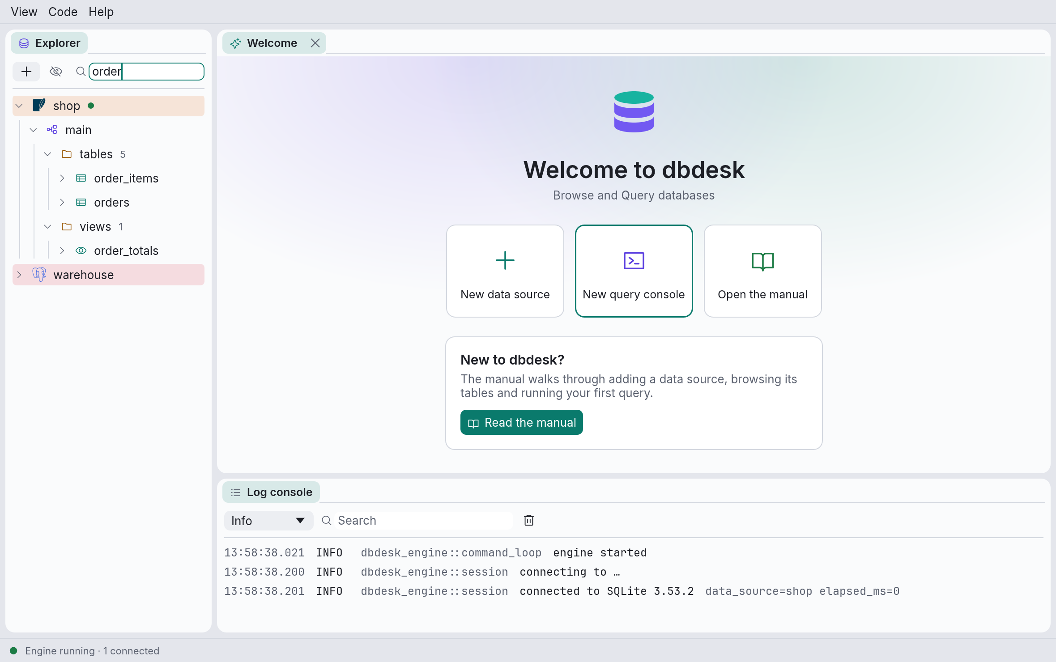The height and width of the screenshot is (662, 1056).
Task: Select the Log console tab
Action: pyautogui.click(x=271, y=492)
